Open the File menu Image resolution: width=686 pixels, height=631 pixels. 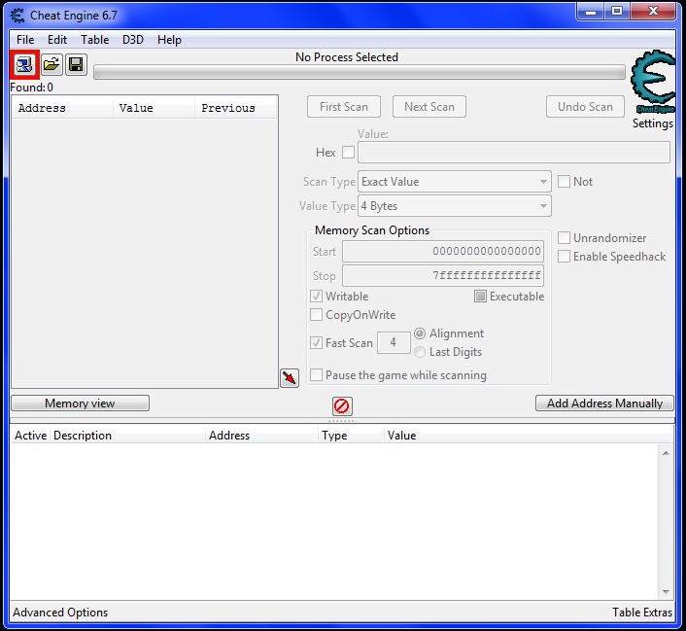[x=25, y=40]
